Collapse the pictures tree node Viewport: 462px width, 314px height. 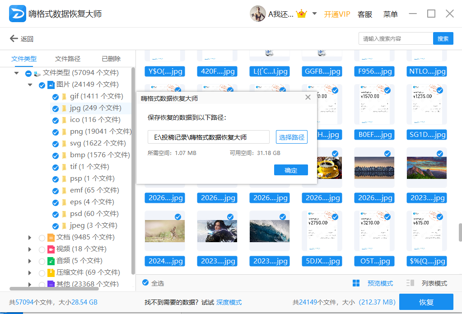click(30, 84)
